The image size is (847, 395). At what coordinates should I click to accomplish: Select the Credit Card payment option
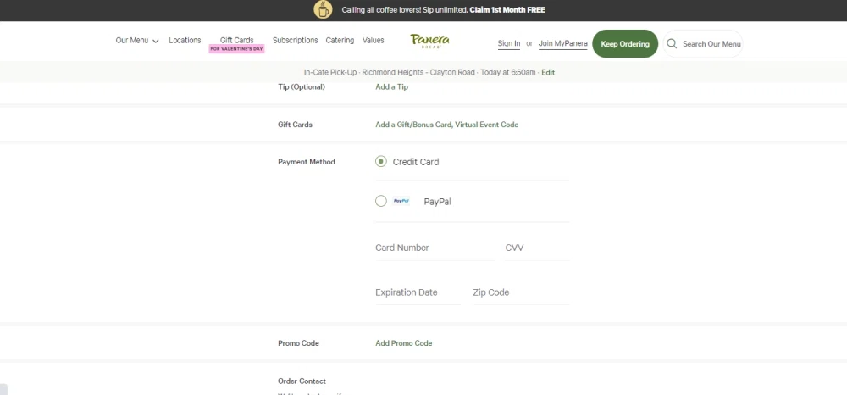(x=381, y=162)
